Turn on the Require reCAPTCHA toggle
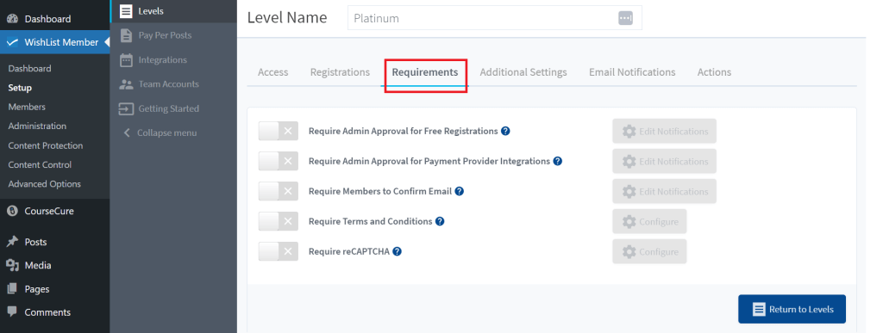Image resolution: width=883 pixels, height=333 pixels. pyautogui.click(x=279, y=251)
